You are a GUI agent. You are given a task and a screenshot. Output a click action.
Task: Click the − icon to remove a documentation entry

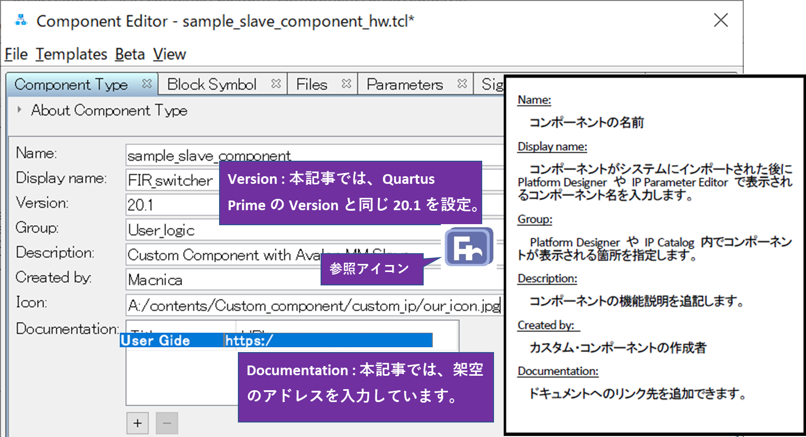(x=166, y=423)
